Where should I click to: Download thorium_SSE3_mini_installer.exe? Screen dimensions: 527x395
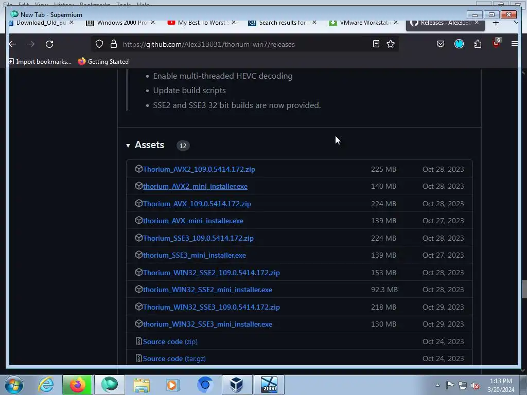pos(195,255)
